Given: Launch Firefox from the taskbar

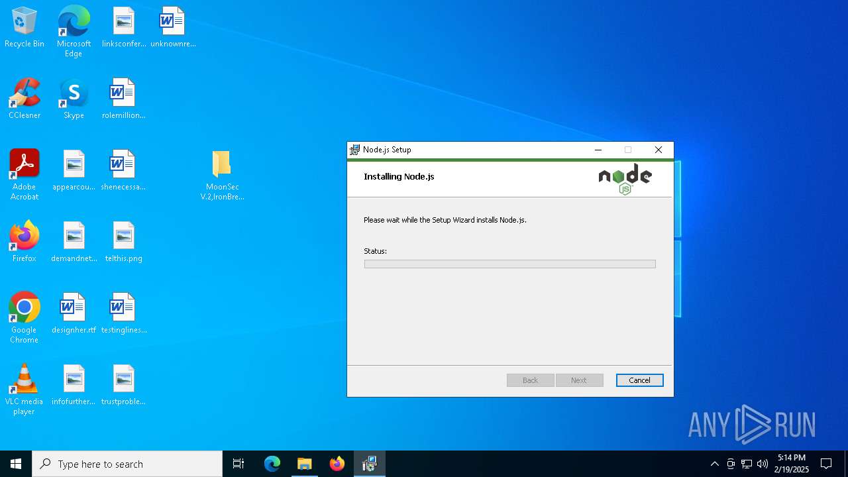Looking at the screenshot, I should (x=337, y=464).
